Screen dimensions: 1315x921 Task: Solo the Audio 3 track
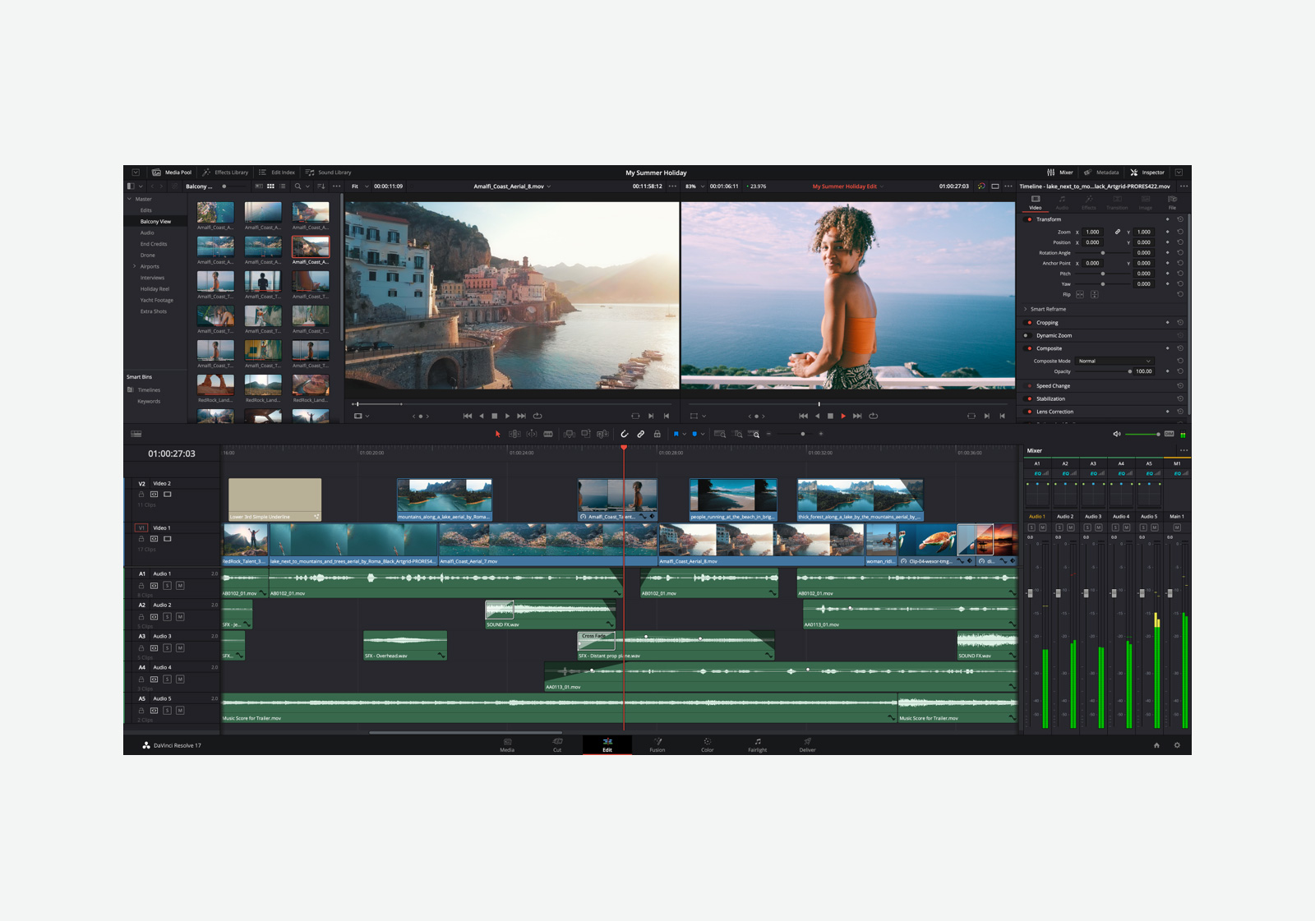[167, 648]
